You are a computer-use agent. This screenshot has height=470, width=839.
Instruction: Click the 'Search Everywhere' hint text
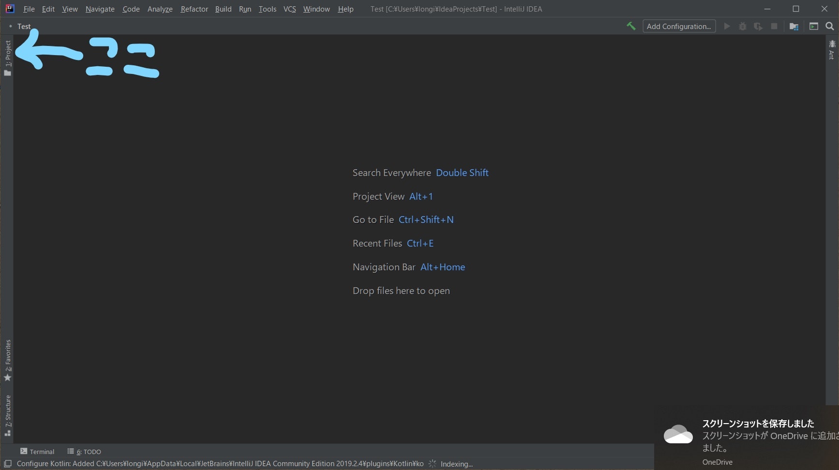tap(392, 173)
